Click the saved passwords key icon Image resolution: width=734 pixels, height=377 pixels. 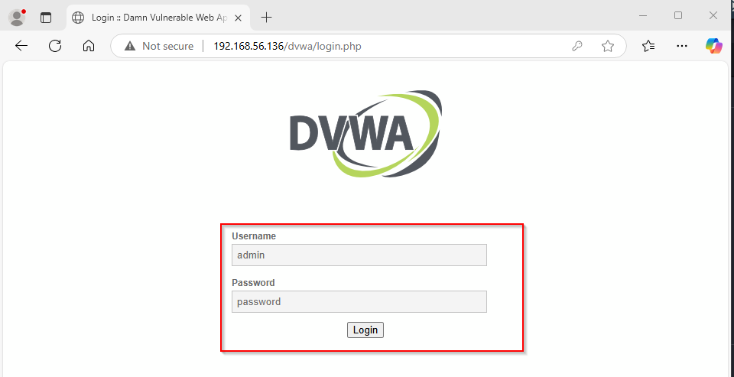click(576, 46)
